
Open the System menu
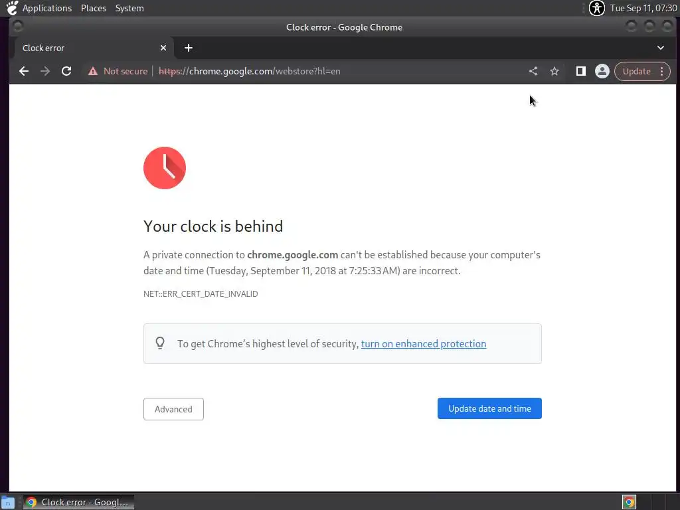pos(129,8)
